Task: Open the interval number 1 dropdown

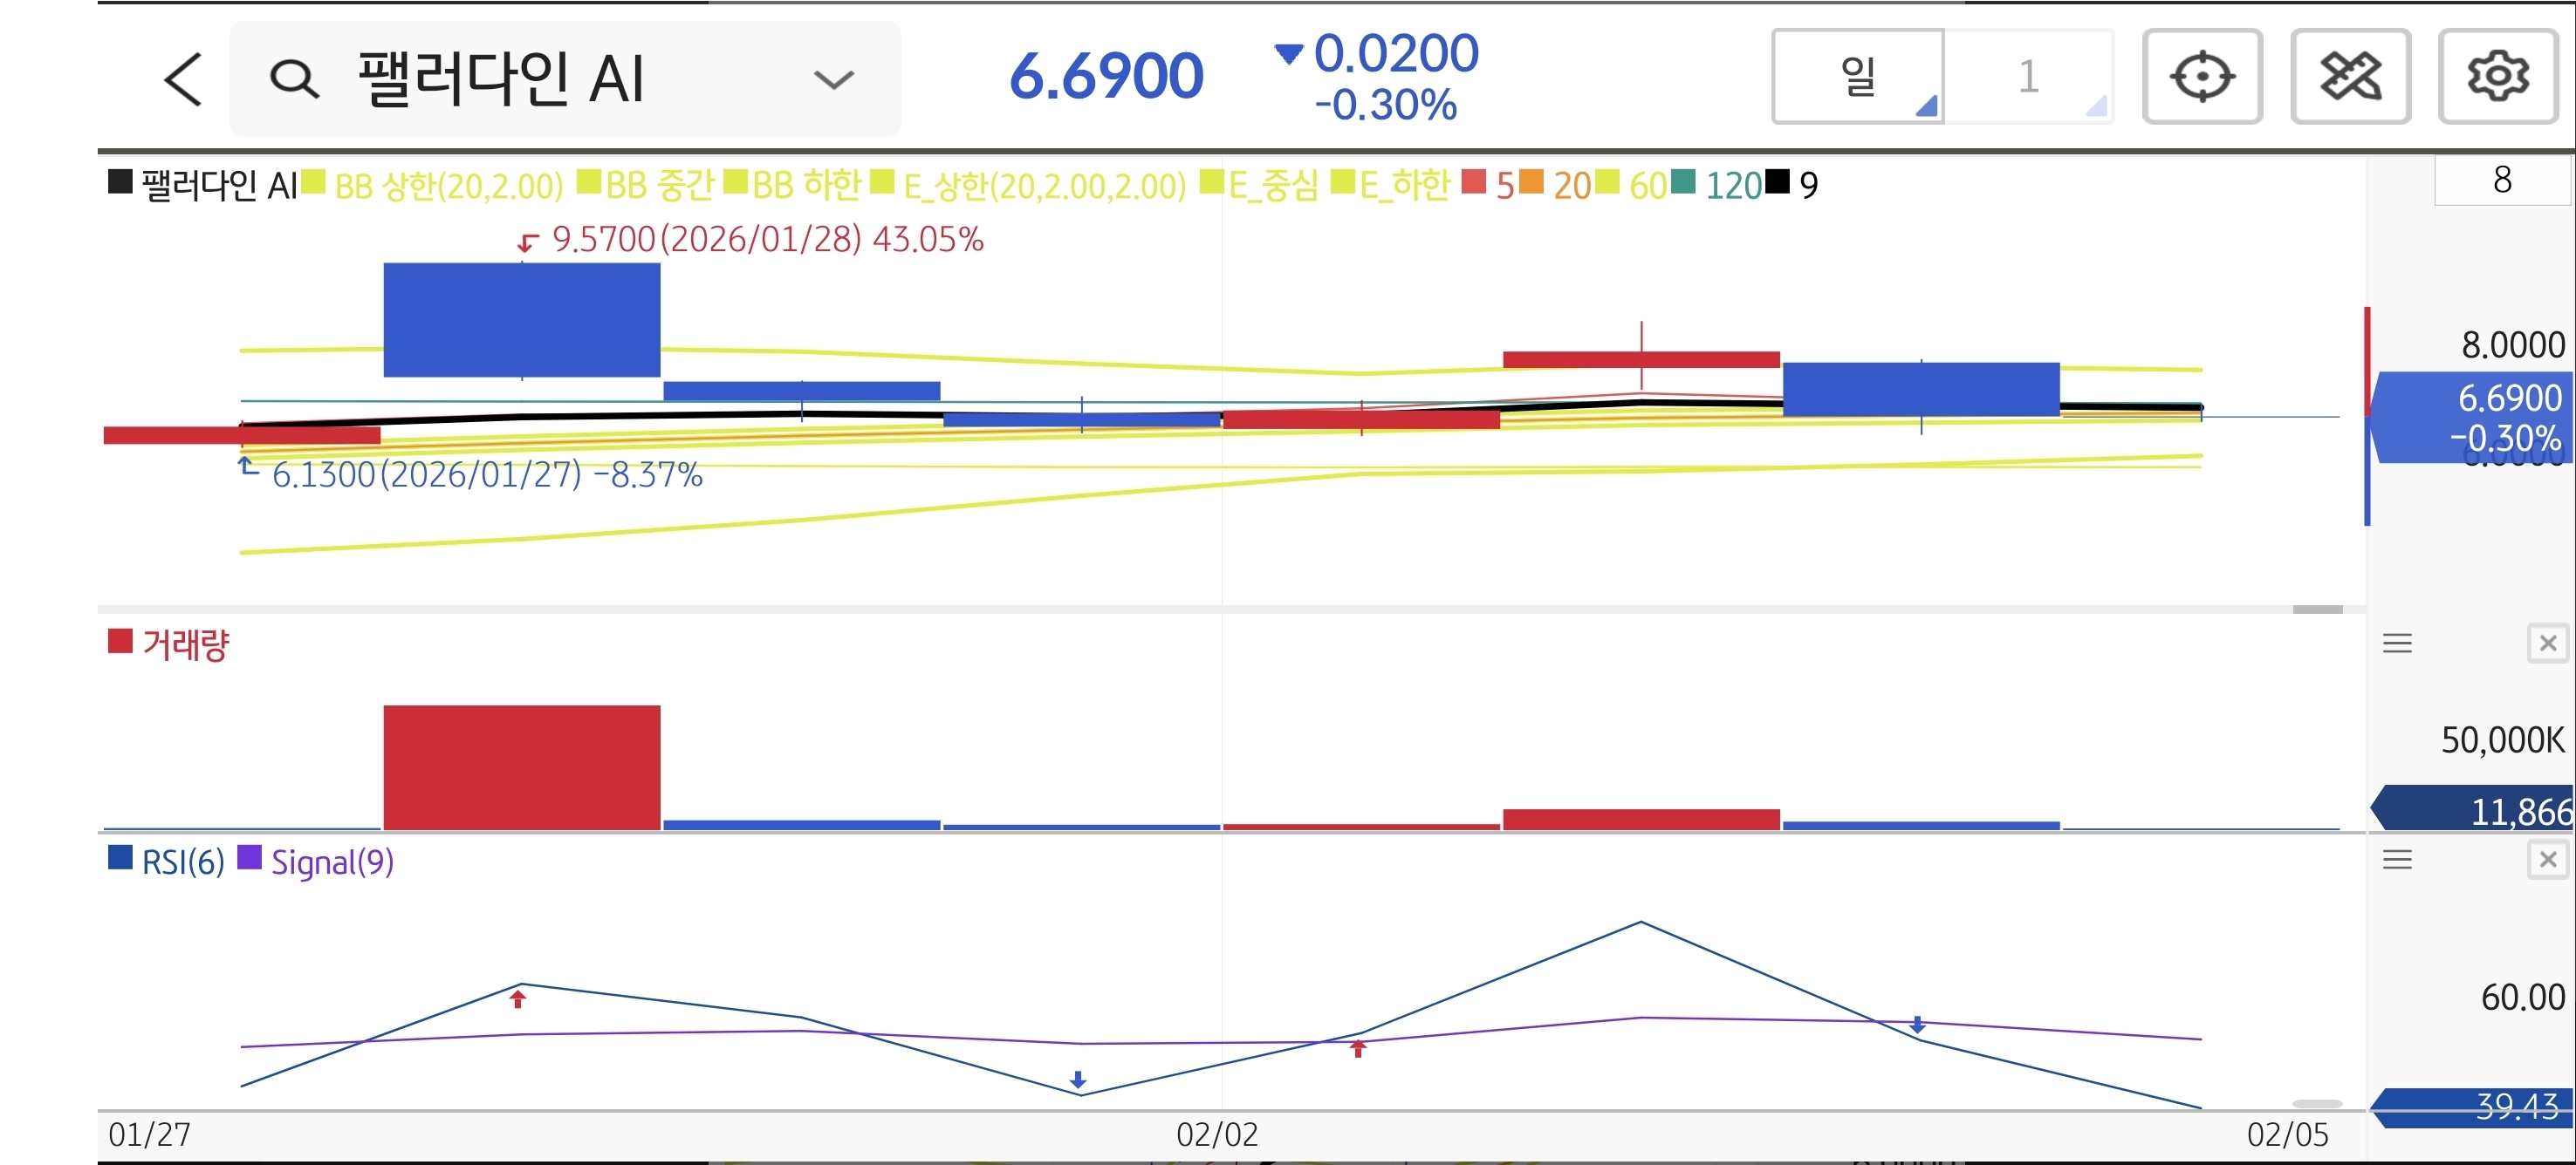Action: [2029, 77]
